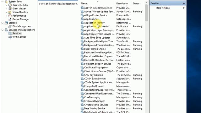Expand the Performance node
Viewport: 201px width, 113px height.
click(x=6, y=16)
